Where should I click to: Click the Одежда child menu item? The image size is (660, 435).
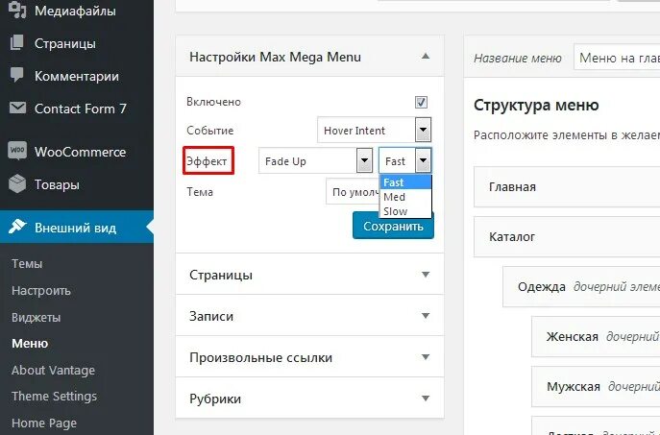[x=581, y=286]
